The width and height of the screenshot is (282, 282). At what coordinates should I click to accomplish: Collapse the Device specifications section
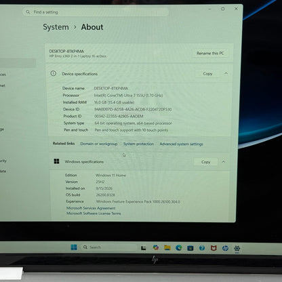(226, 73)
